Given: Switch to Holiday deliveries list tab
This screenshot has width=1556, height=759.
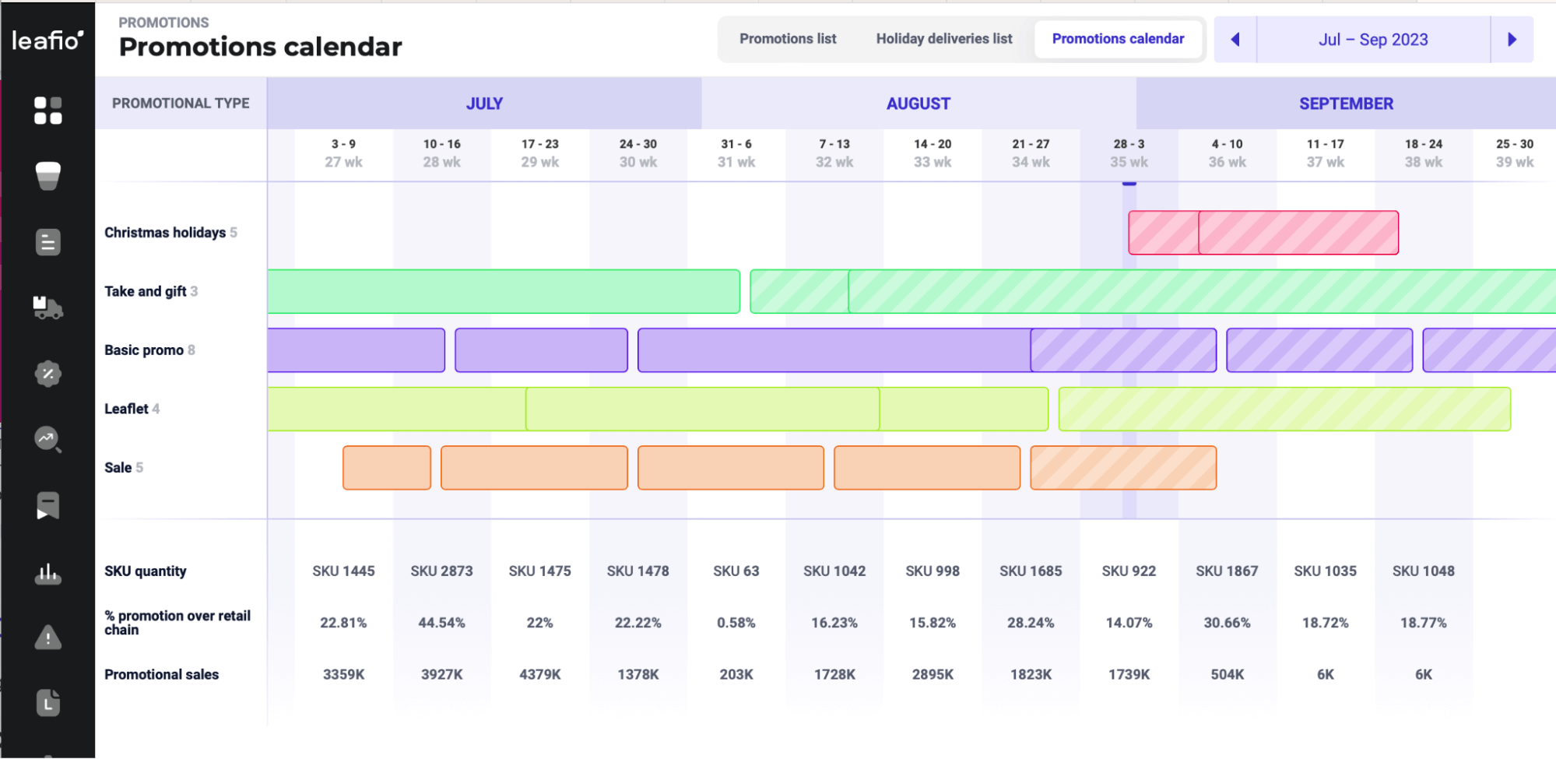Looking at the screenshot, I should 944,39.
